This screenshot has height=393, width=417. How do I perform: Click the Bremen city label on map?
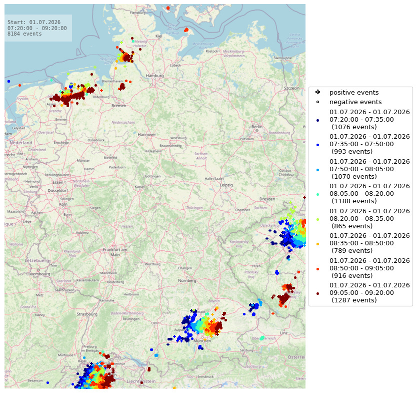pos(119,106)
